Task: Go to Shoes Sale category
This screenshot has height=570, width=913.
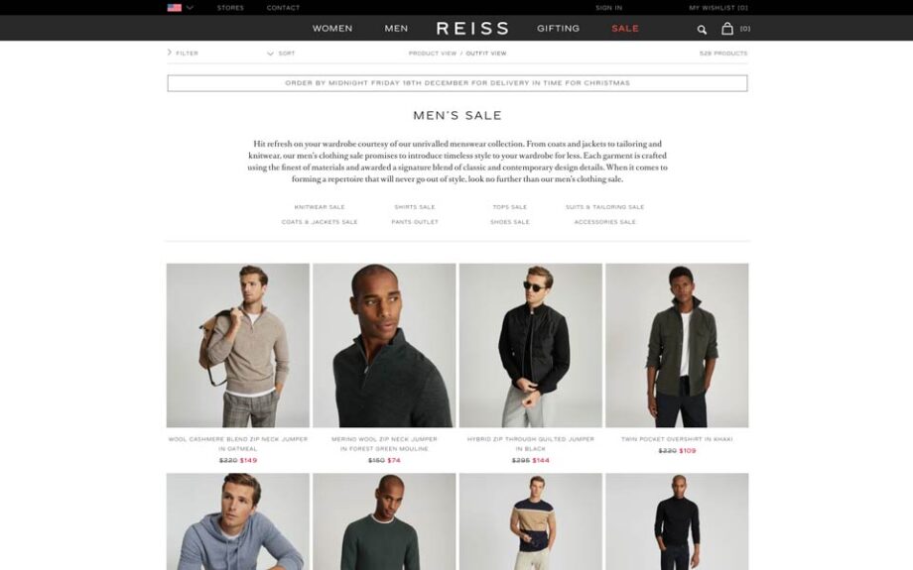Action: click(510, 222)
